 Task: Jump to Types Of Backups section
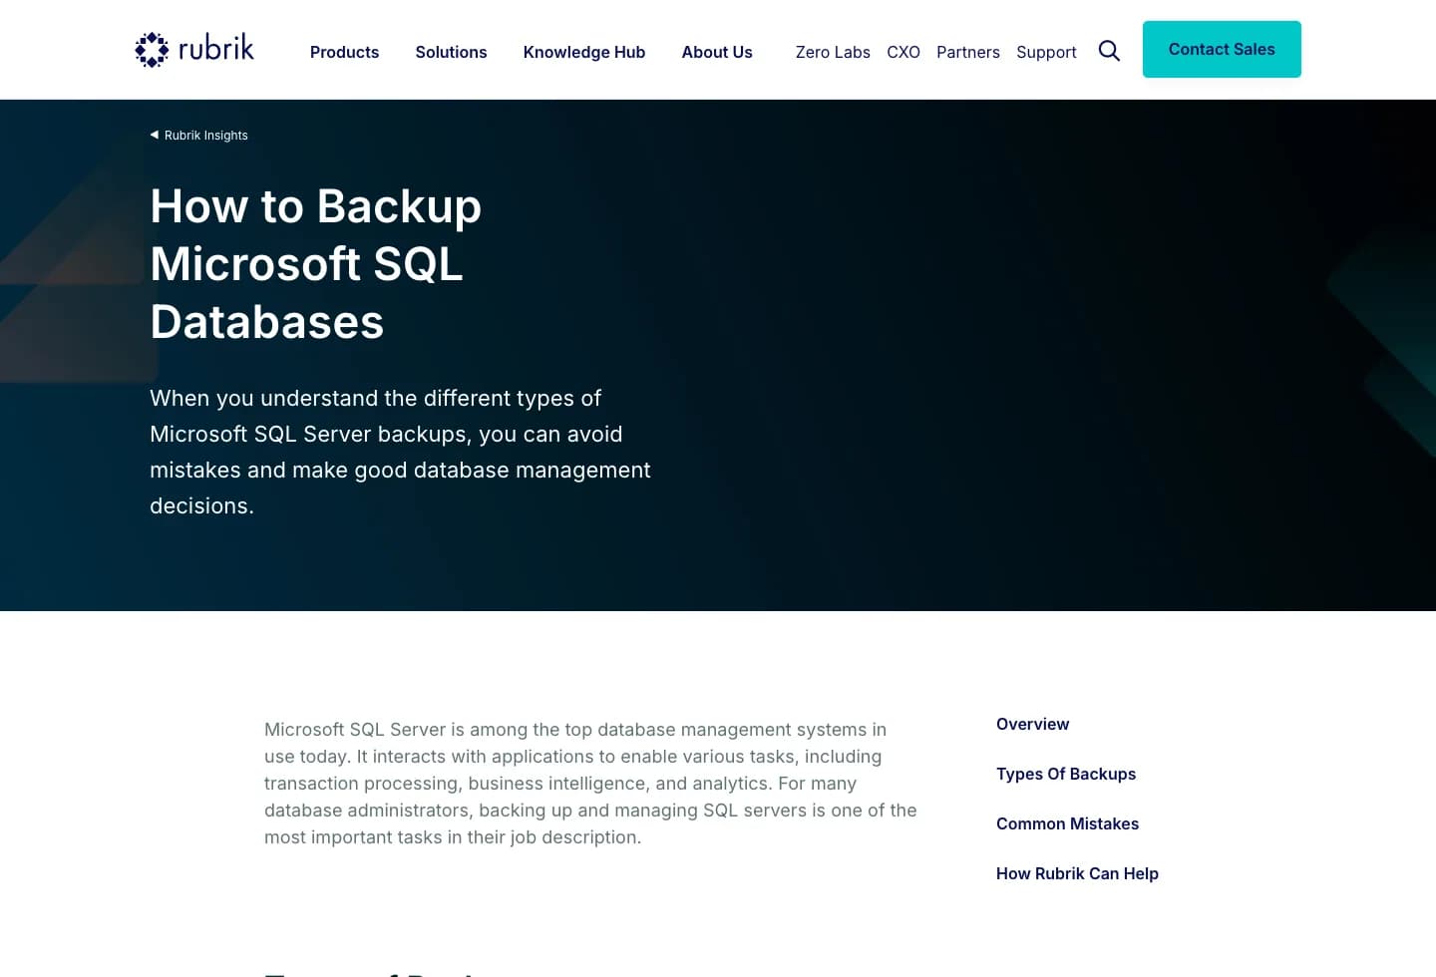(x=1066, y=774)
